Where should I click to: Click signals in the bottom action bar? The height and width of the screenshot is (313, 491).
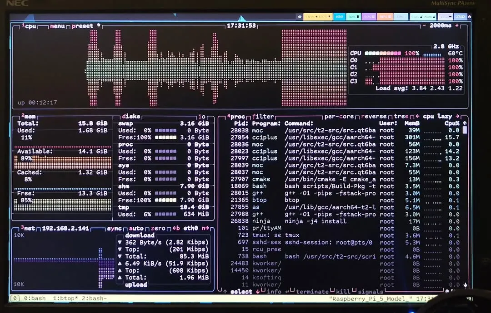coord(371,292)
